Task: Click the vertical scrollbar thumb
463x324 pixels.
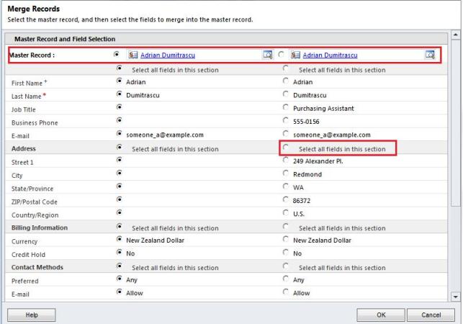Action: (455, 123)
